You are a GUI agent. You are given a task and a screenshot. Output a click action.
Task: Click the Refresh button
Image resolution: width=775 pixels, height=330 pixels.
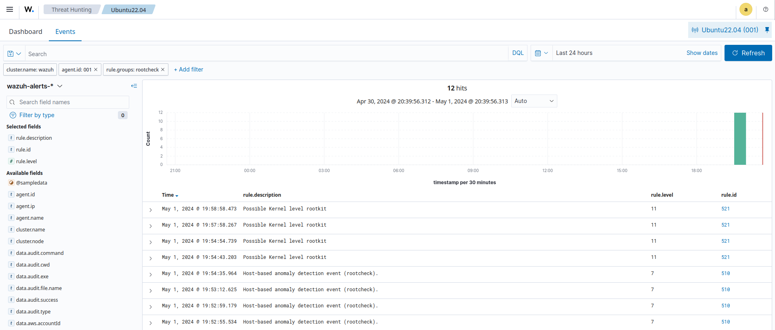(x=748, y=53)
